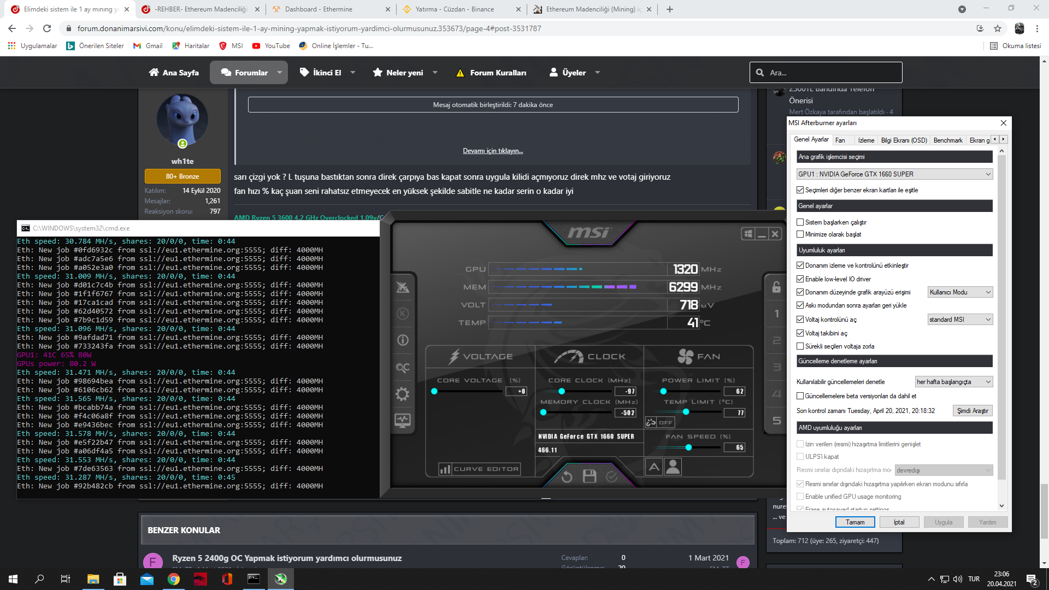1049x590 pixels.
Task: Open the Benchmark tab in settings
Action: (x=948, y=140)
